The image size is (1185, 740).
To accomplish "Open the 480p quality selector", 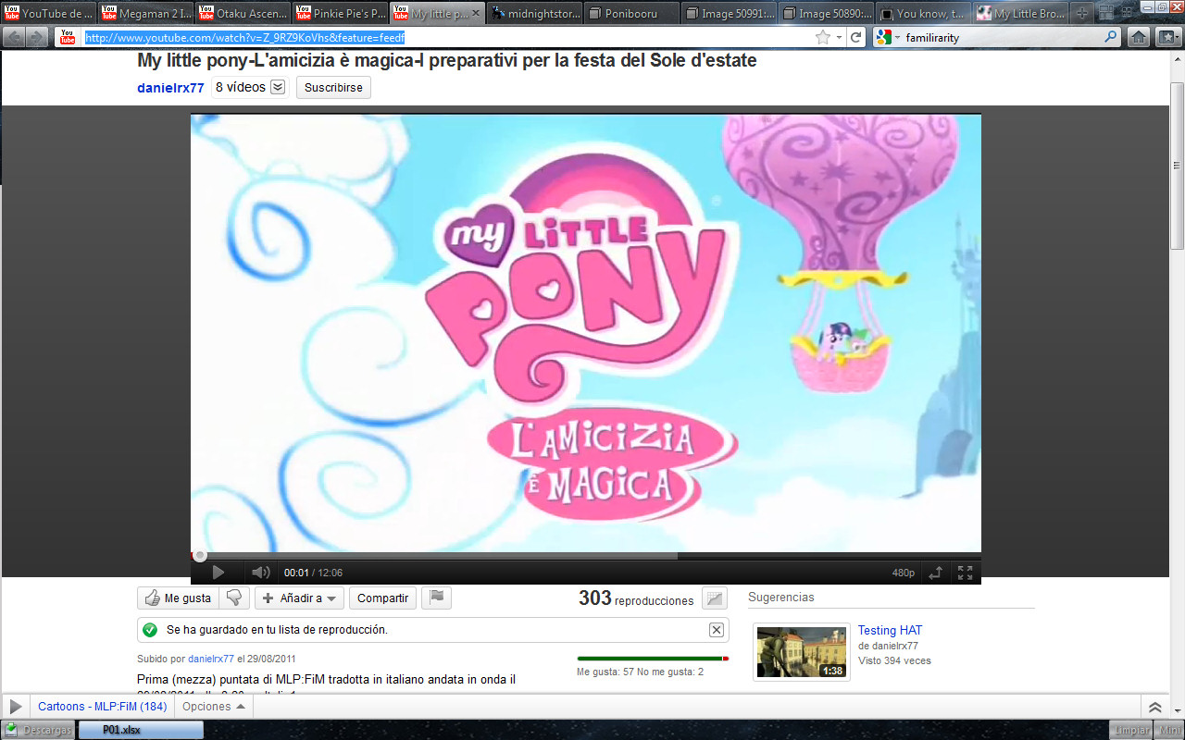I will coord(903,573).
